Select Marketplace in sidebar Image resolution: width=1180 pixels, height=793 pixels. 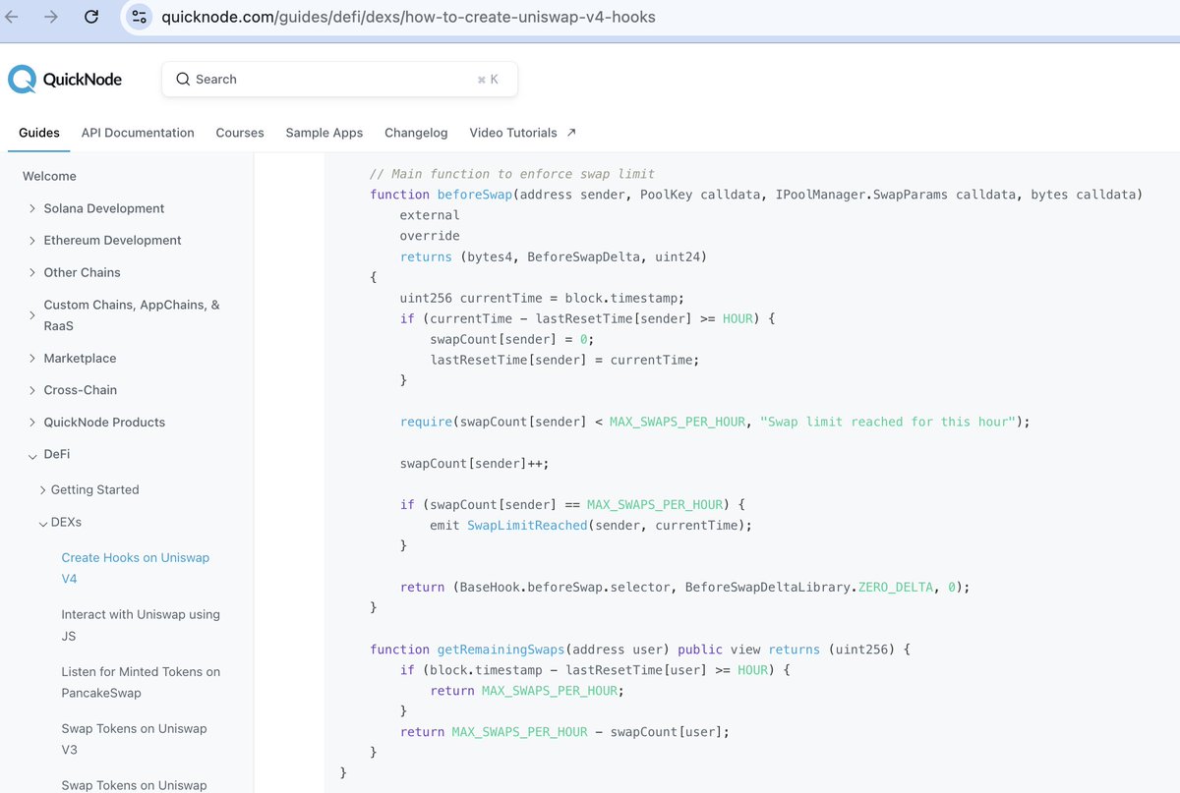80,359
